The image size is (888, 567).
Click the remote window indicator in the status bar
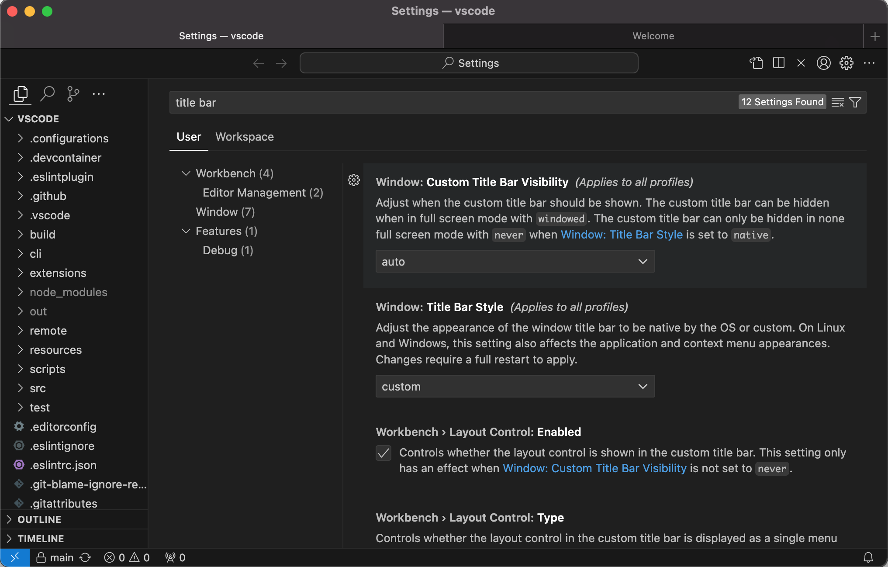(14, 557)
